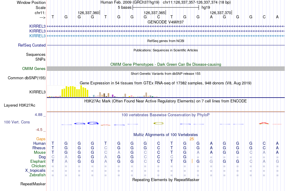Click the yellow bars in the GTEx expression chart
This screenshot has height=191, width=285.
(x=75, y=91)
